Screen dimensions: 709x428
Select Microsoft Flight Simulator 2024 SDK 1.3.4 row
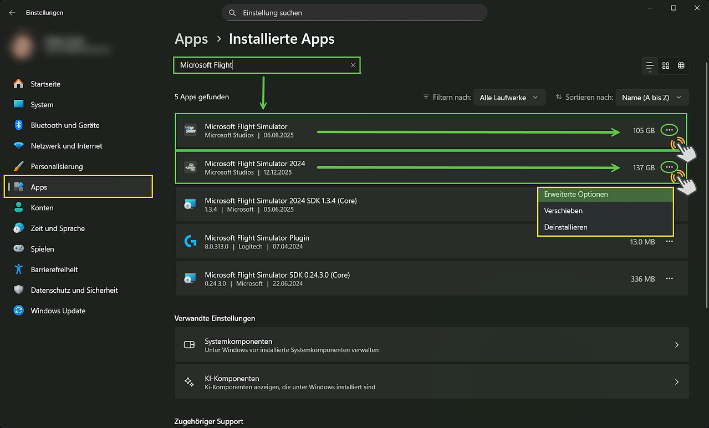click(x=432, y=205)
